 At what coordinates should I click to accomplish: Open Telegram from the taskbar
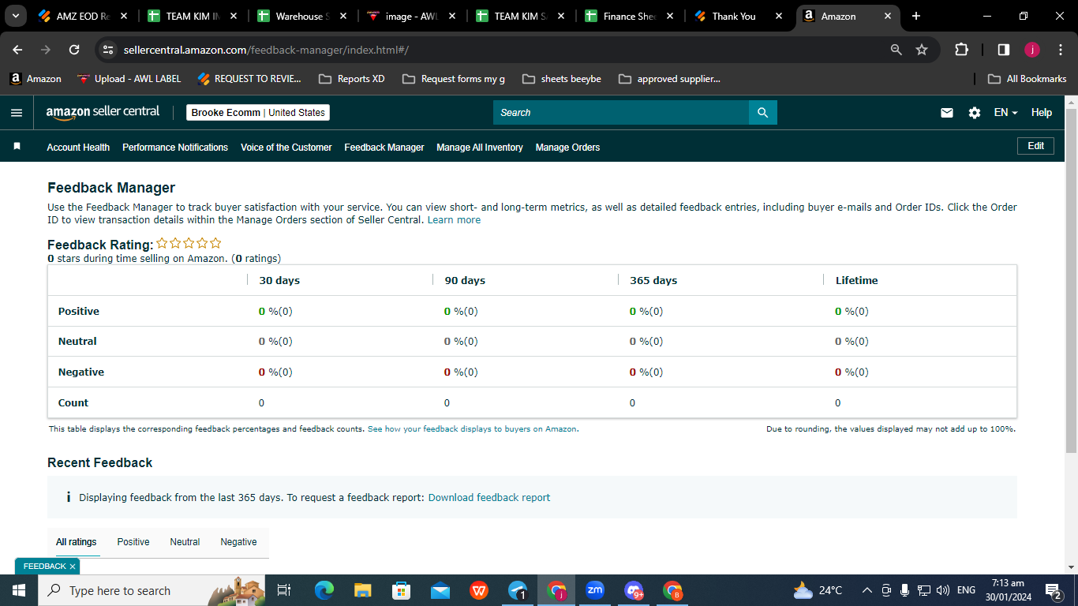coord(518,590)
